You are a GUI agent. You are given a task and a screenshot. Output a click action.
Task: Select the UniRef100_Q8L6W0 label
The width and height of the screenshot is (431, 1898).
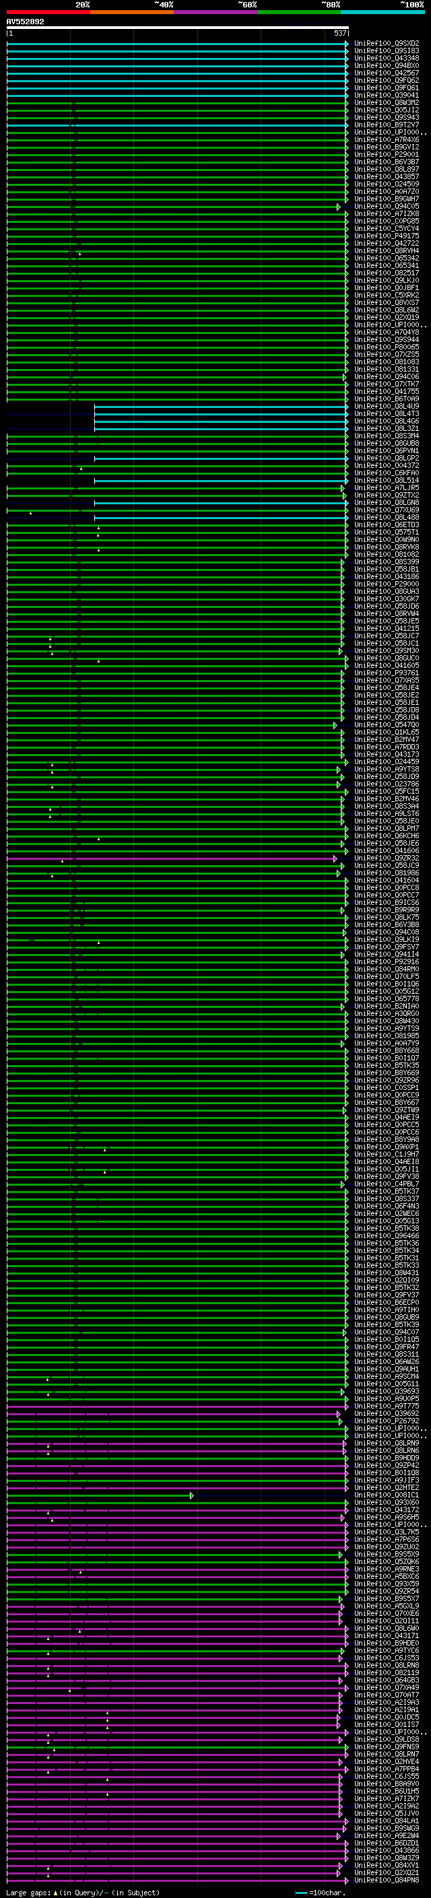(x=387, y=1628)
